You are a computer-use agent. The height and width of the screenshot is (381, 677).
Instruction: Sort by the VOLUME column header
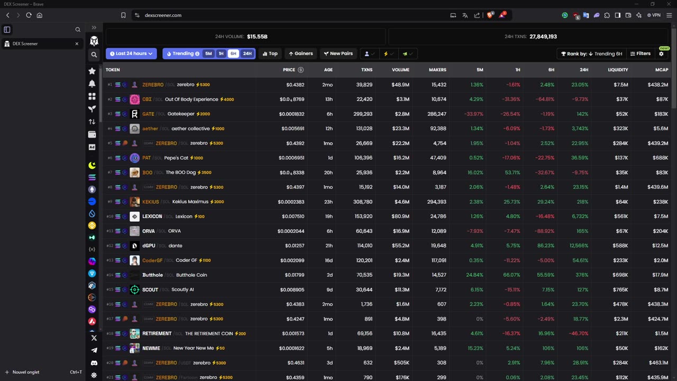click(400, 70)
